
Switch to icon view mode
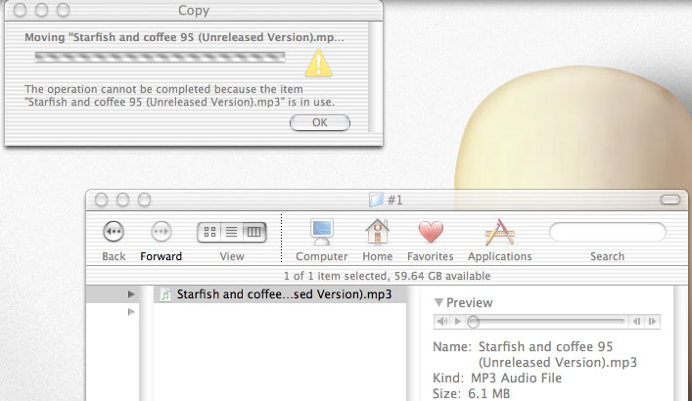pos(209,232)
